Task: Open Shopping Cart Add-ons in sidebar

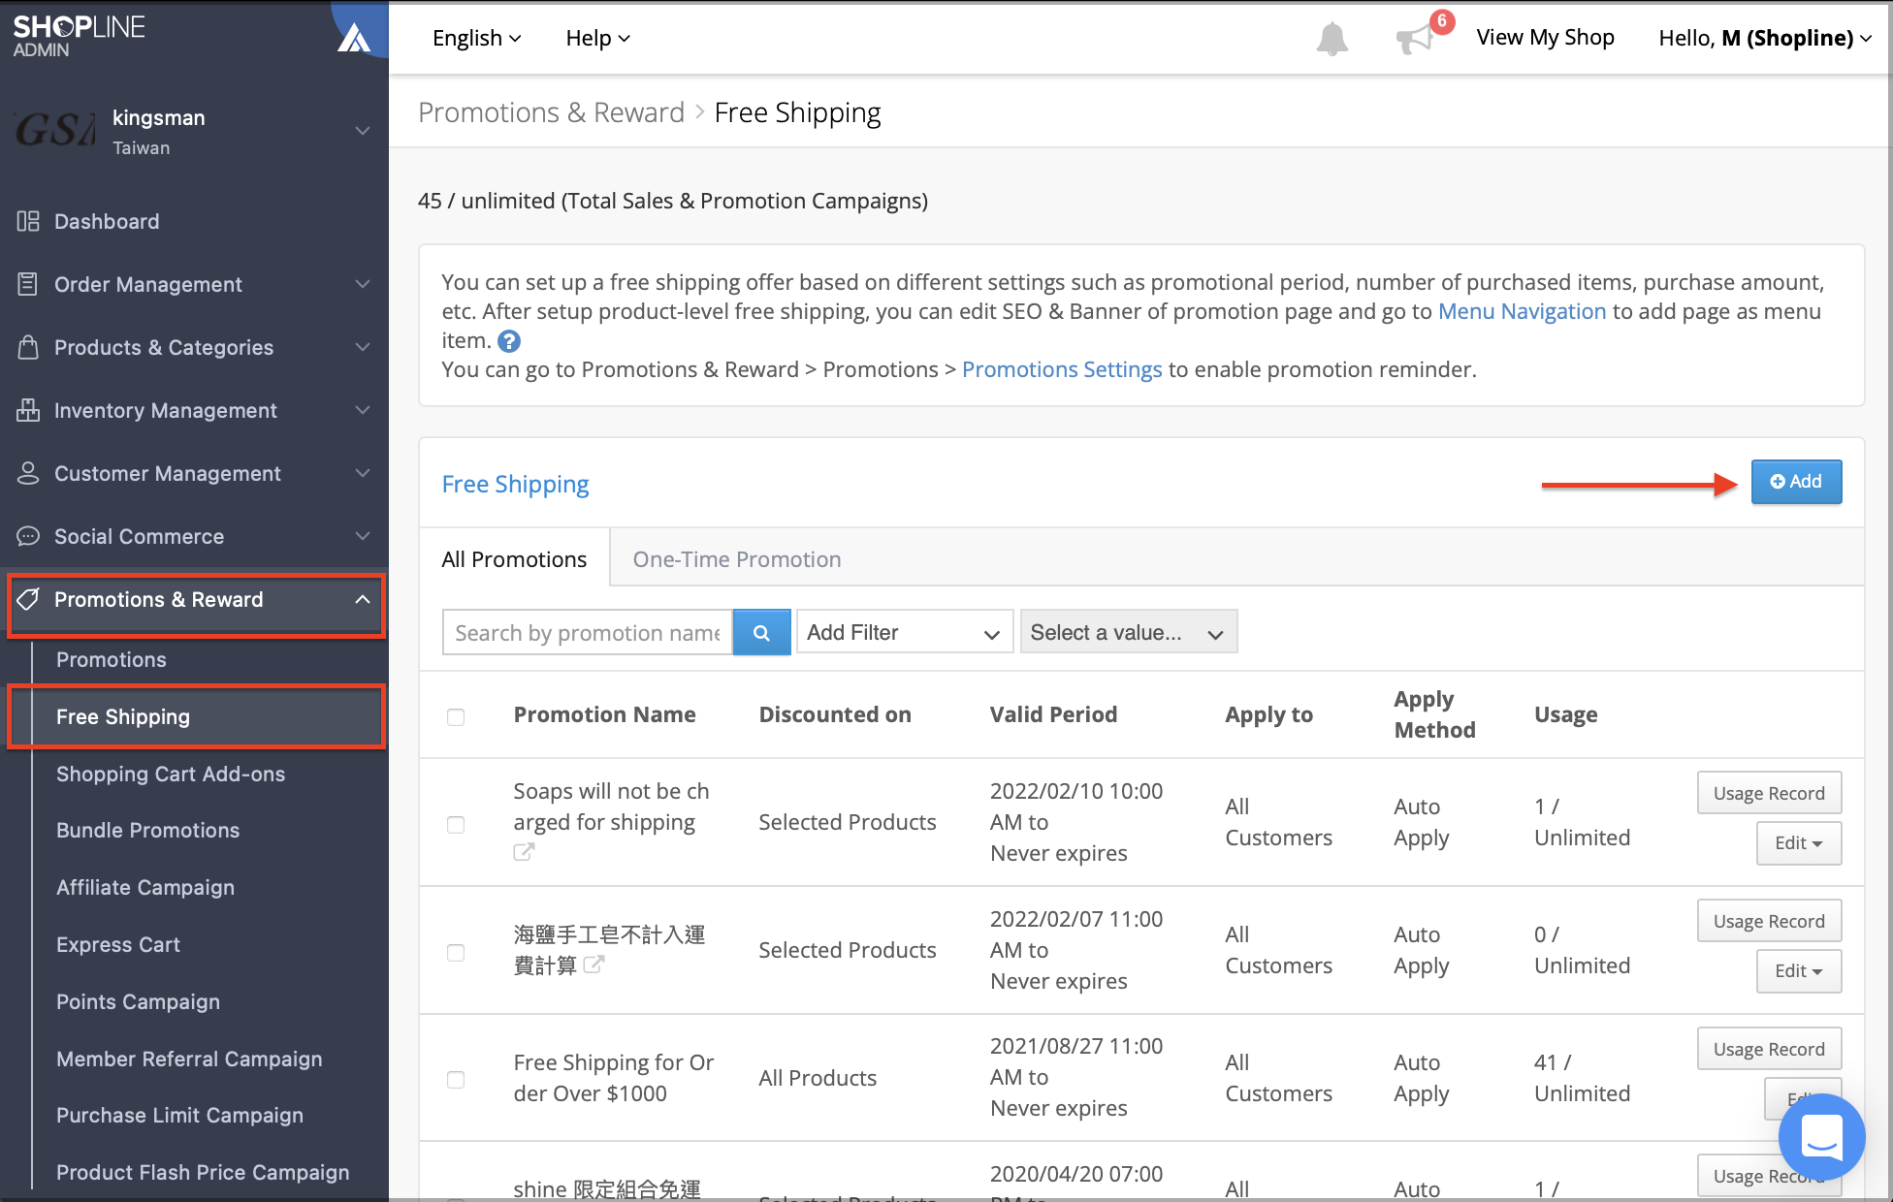Action: coord(171,774)
